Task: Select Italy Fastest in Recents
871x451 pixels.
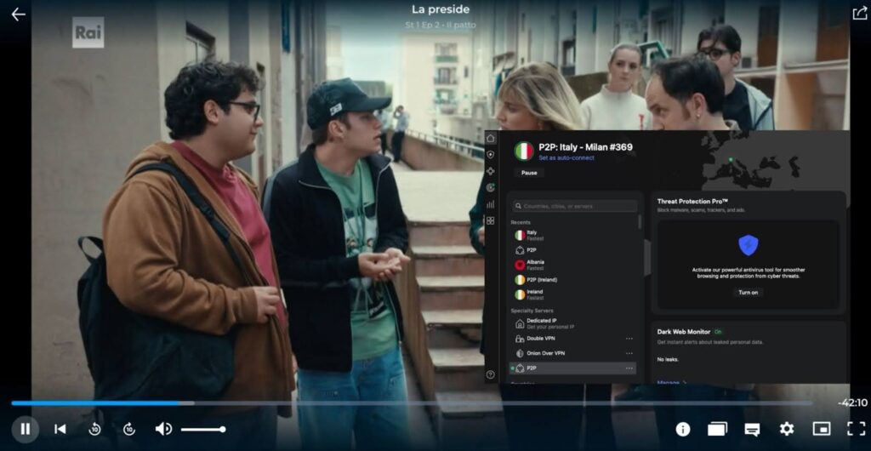Action: coord(572,236)
